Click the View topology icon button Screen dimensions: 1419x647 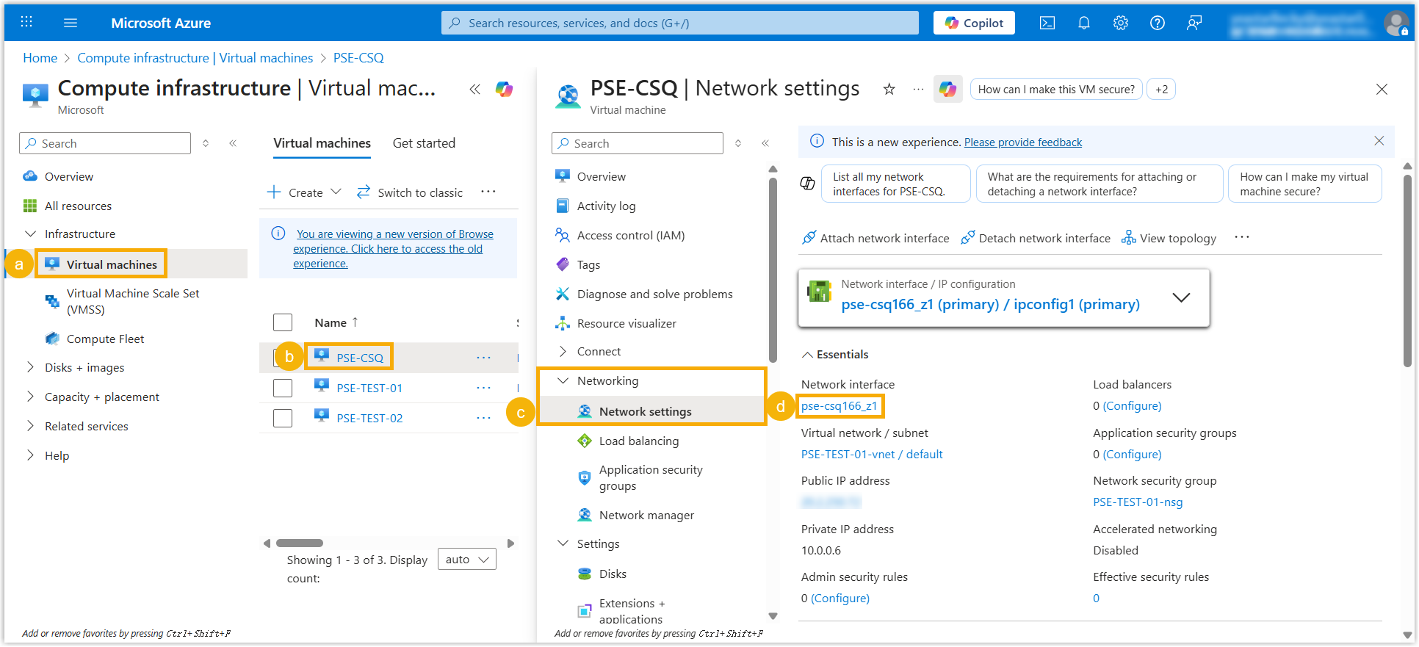(x=1169, y=238)
